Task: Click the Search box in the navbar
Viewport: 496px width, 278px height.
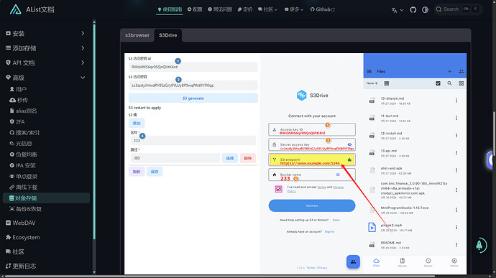Action: pos(459,9)
